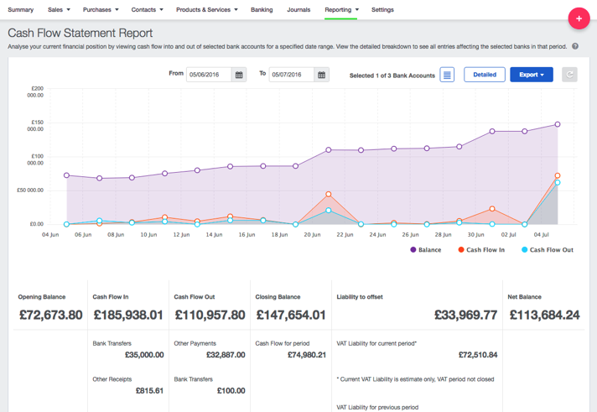Click the last Balance point on chart
Viewport: 597px width, 412px height.
(558, 124)
